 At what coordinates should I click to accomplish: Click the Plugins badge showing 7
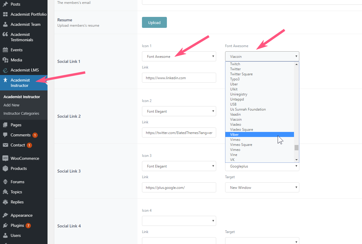click(28, 226)
